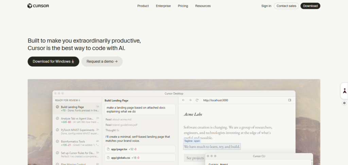The height and width of the screenshot is (165, 348).
Task: Open the app/page.tsx file change
Action: tap(140, 149)
